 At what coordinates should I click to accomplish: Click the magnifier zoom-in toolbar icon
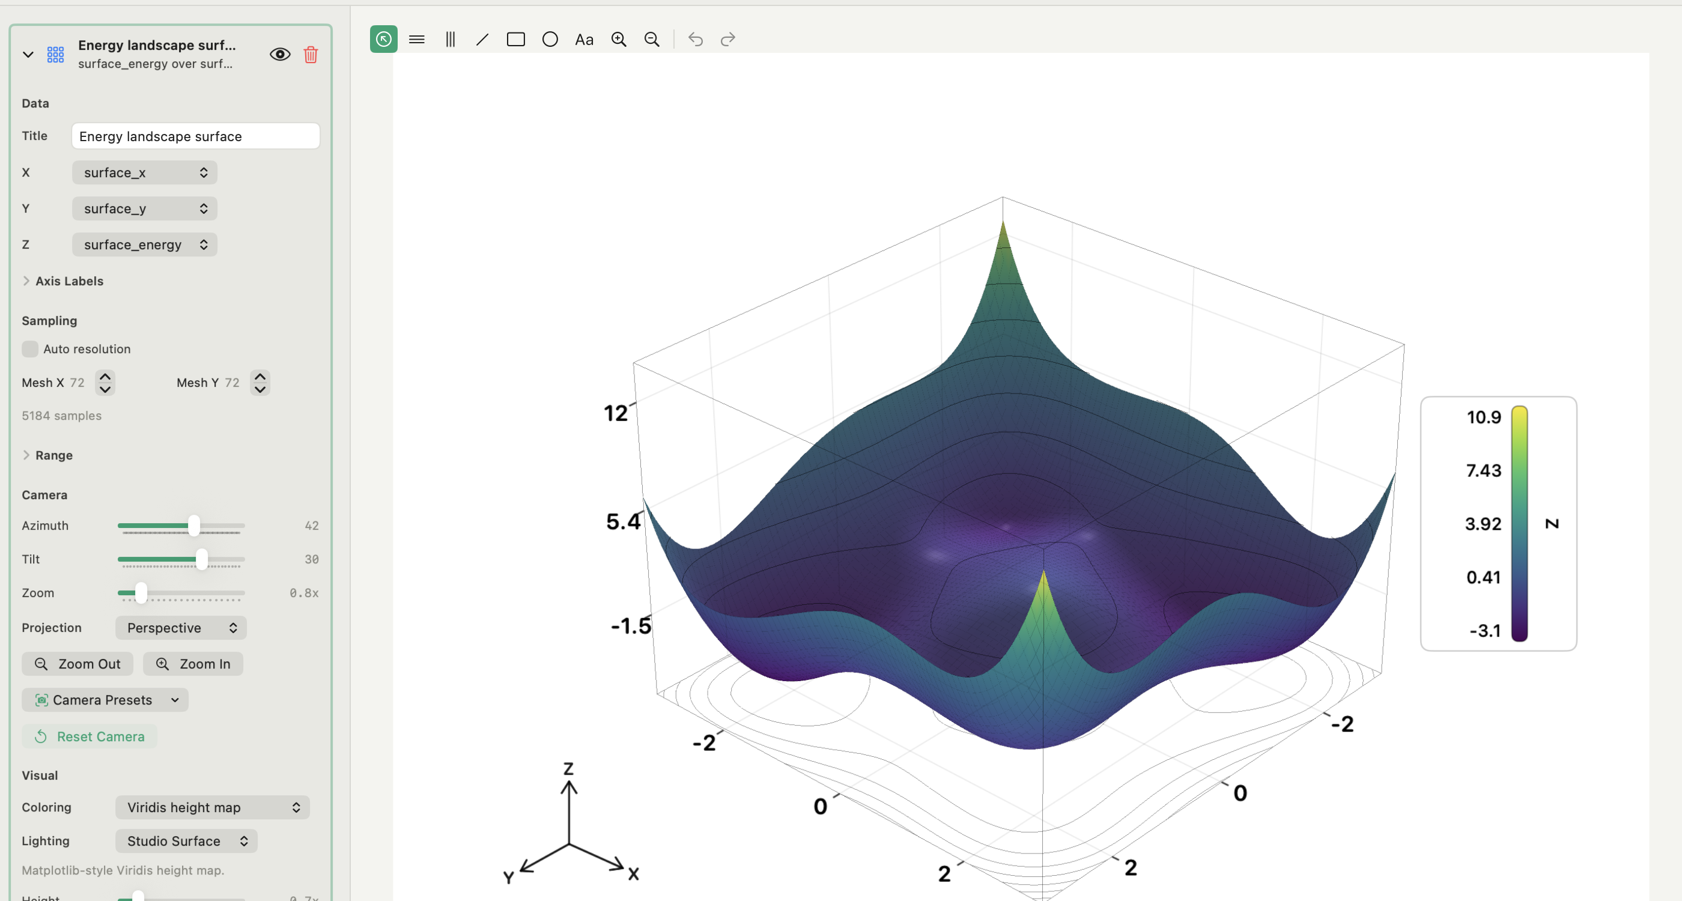[x=618, y=39]
